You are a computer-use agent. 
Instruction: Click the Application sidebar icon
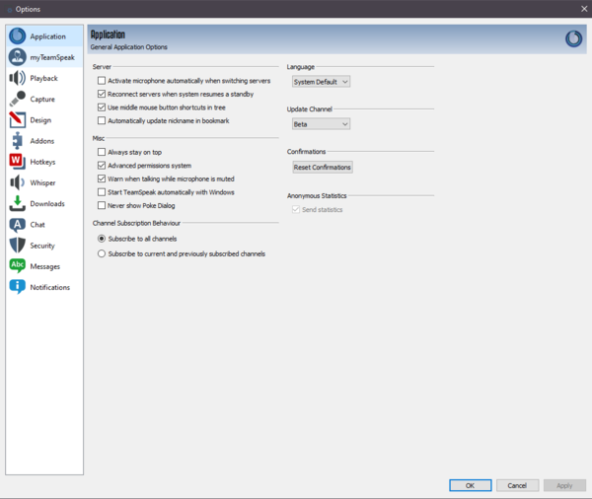tap(18, 36)
